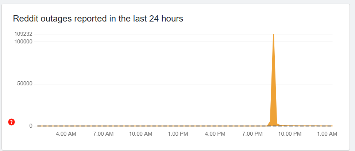Select the 10:00 AM time label
The height and width of the screenshot is (151, 355).
(140, 134)
